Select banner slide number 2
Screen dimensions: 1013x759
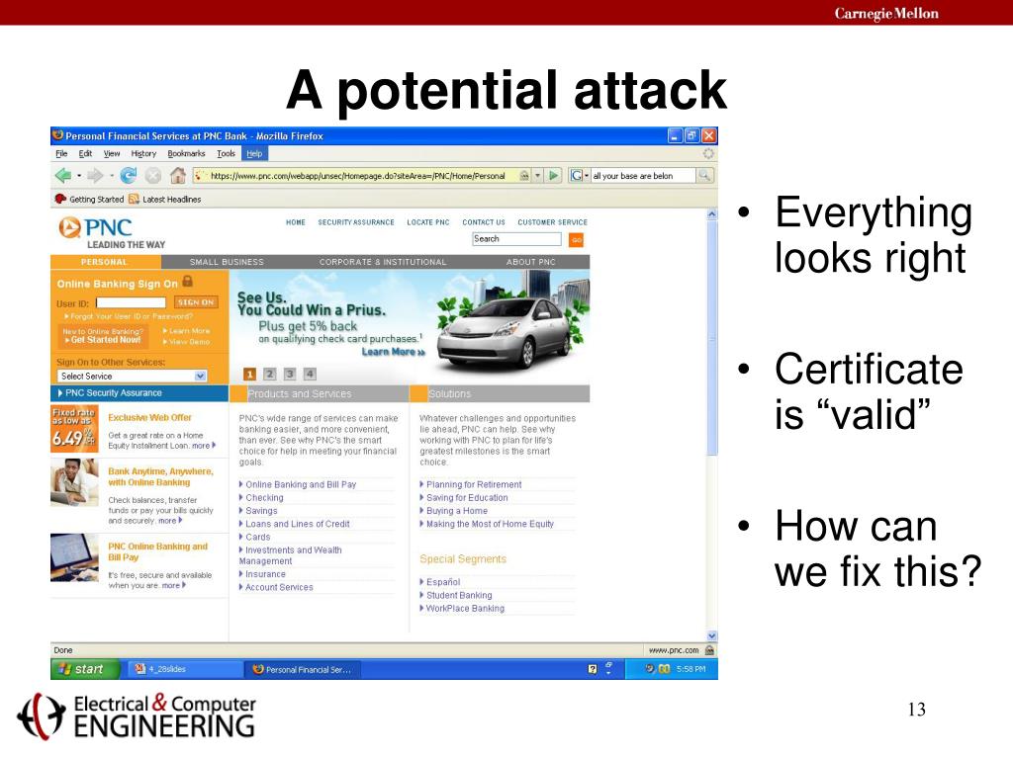pos(270,375)
